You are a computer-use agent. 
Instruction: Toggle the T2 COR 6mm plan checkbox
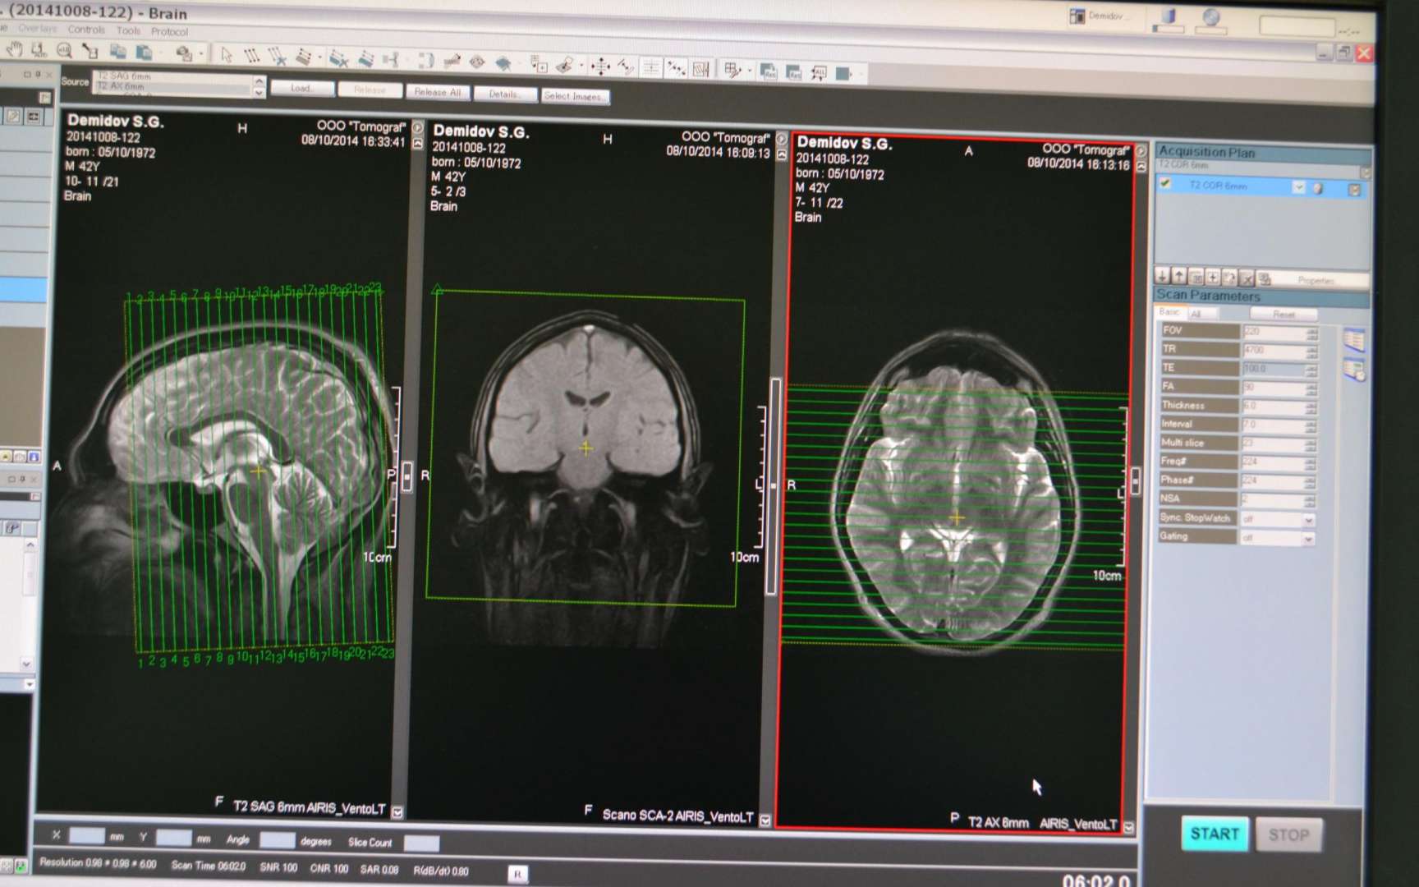pos(1164,184)
